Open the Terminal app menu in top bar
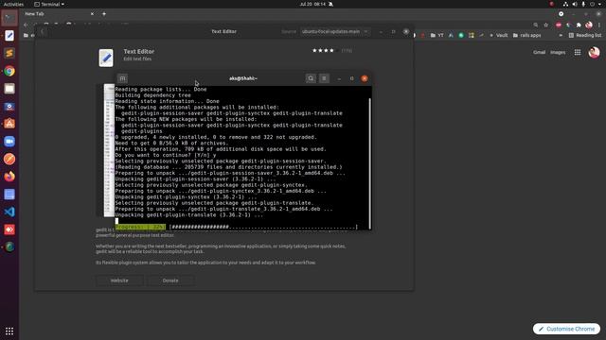 pos(49,4)
